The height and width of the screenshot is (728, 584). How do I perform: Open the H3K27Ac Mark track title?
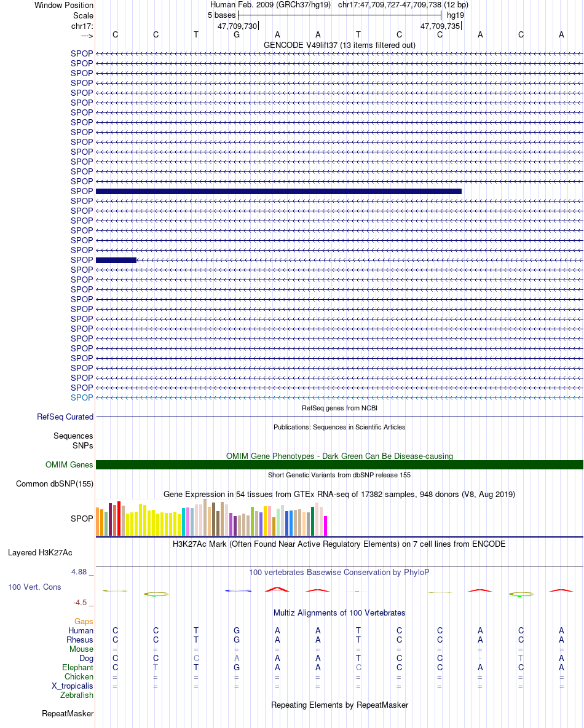[339, 544]
